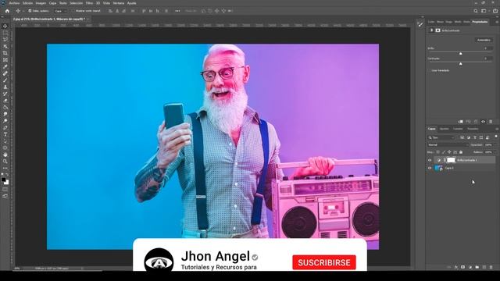Select the History Brush tool
Screen dimensions: 500x281
(5, 94)
